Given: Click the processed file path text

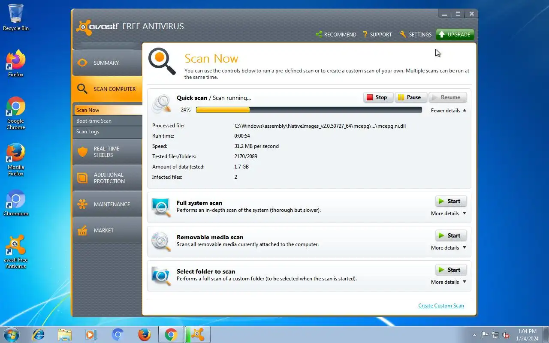Looking at the screenshot, I should point(320,126).
